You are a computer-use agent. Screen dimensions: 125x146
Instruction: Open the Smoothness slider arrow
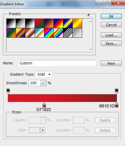click(x=43, y=83)
